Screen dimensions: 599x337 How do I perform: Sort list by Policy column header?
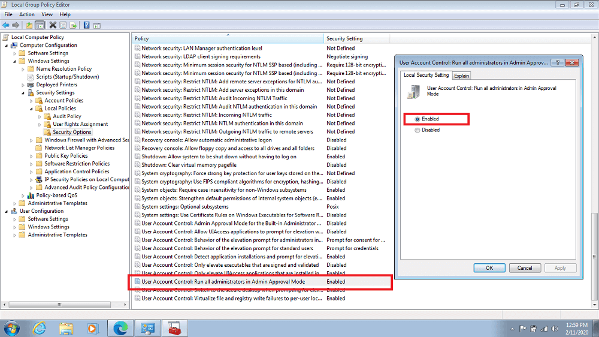pyautogui.click(x=228, y=38)
